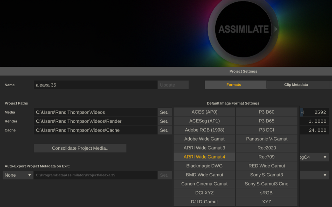The height and width of the screenshot is (207, 332).
Task: Pick DJI D-Gamut from the list
Action: coord(204,202)
